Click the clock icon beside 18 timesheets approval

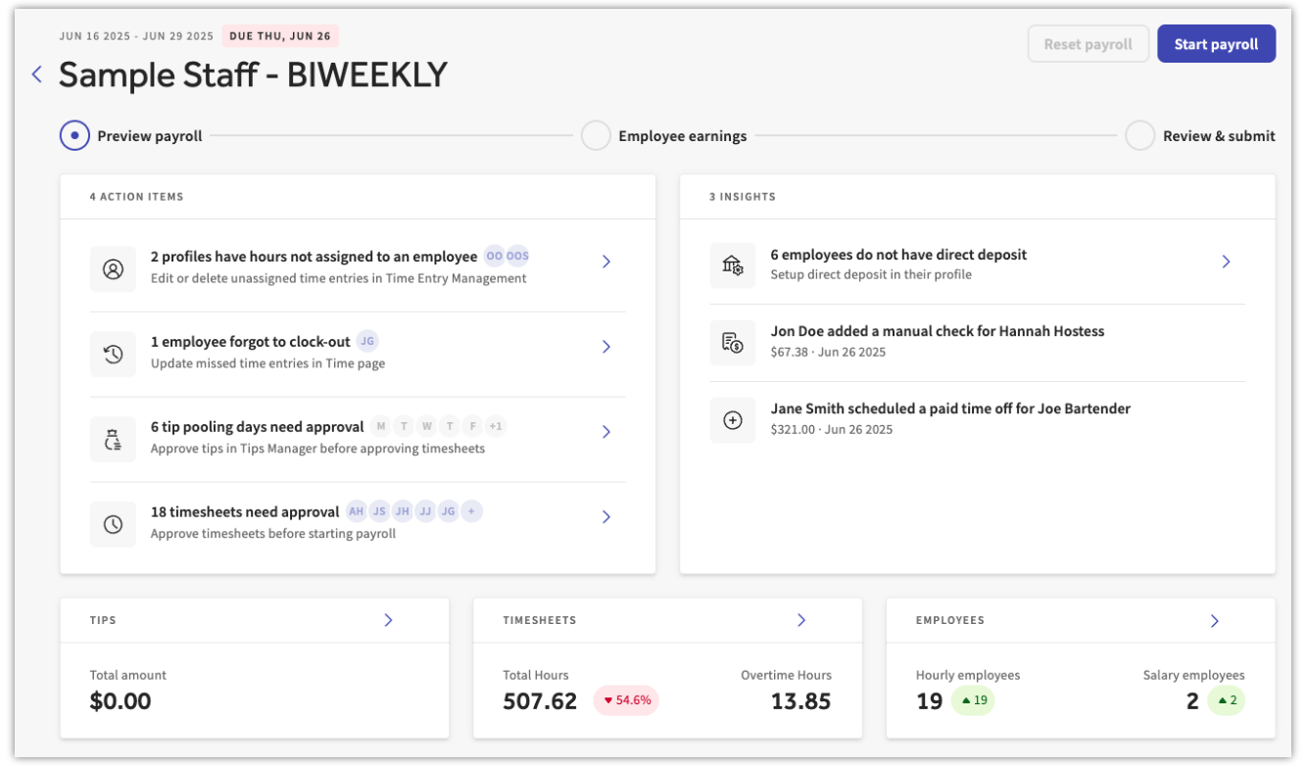coord(113,524)
